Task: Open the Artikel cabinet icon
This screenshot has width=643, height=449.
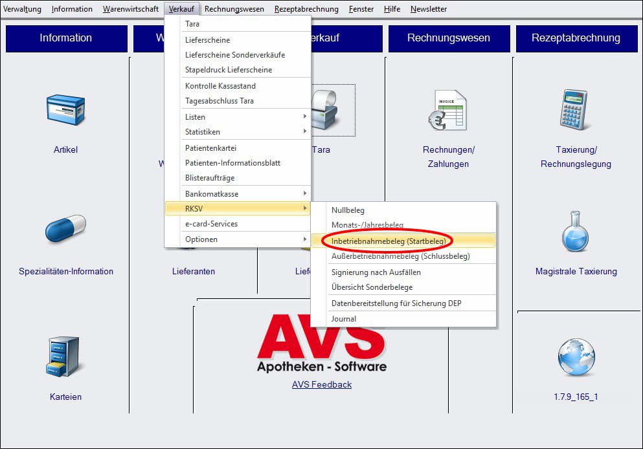Action: [65, 110]
